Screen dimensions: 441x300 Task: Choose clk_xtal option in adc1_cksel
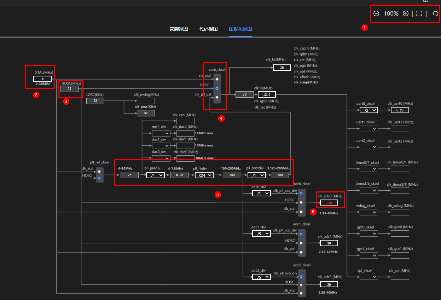point(301,252)
